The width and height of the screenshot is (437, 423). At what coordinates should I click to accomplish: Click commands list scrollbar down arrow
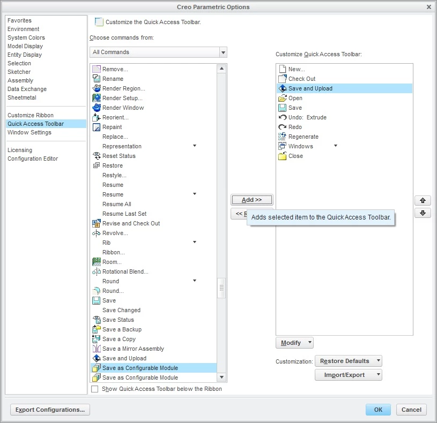[221, 377]
